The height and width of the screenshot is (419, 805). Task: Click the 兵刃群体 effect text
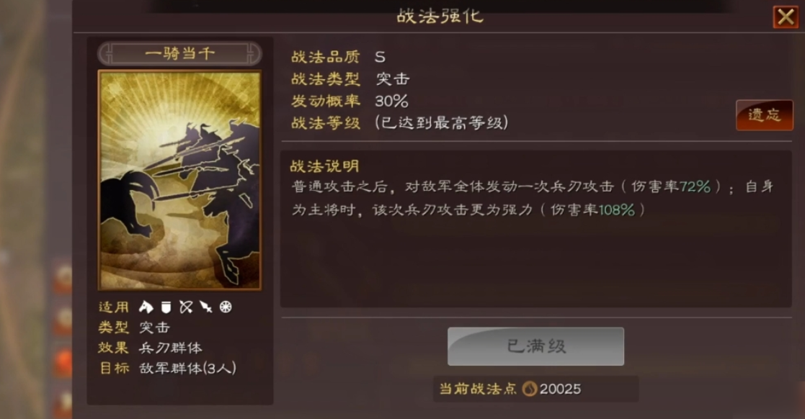(171, 348)
